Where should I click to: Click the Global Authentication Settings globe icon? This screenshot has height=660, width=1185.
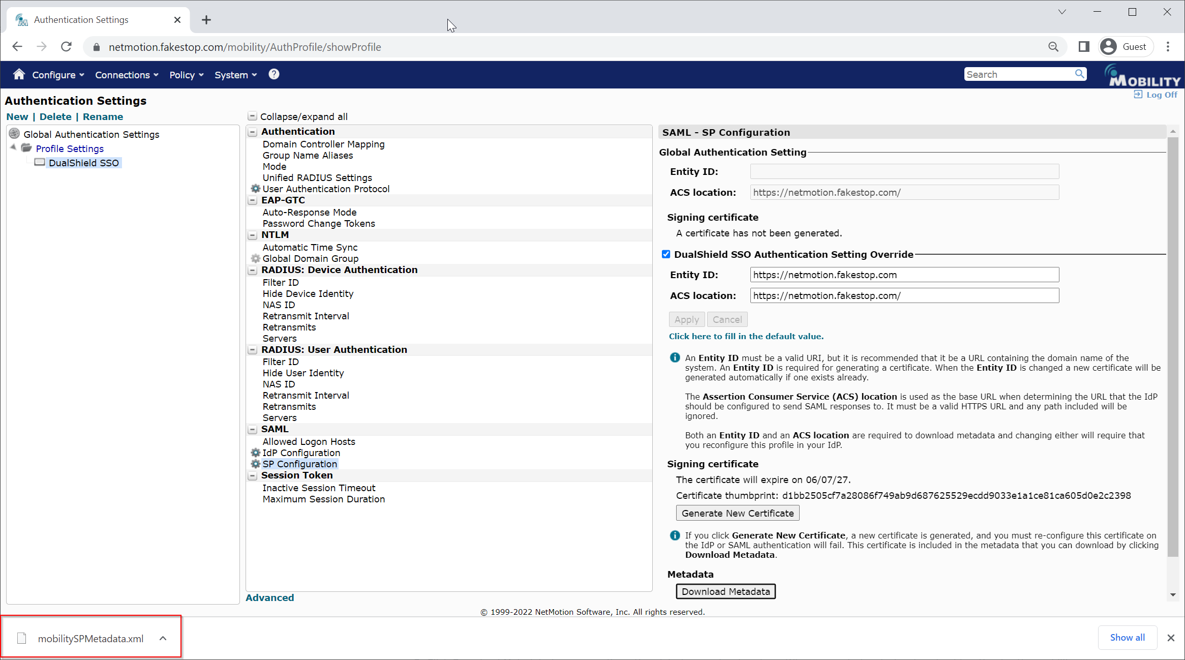tap(14, 134)
